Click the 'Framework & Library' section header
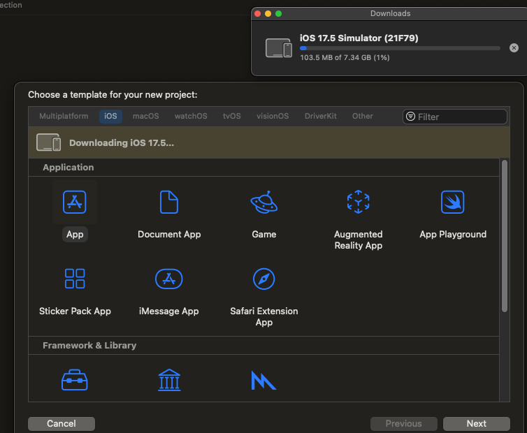This screenshot has width=527, height=433. (x=89, y=345)
